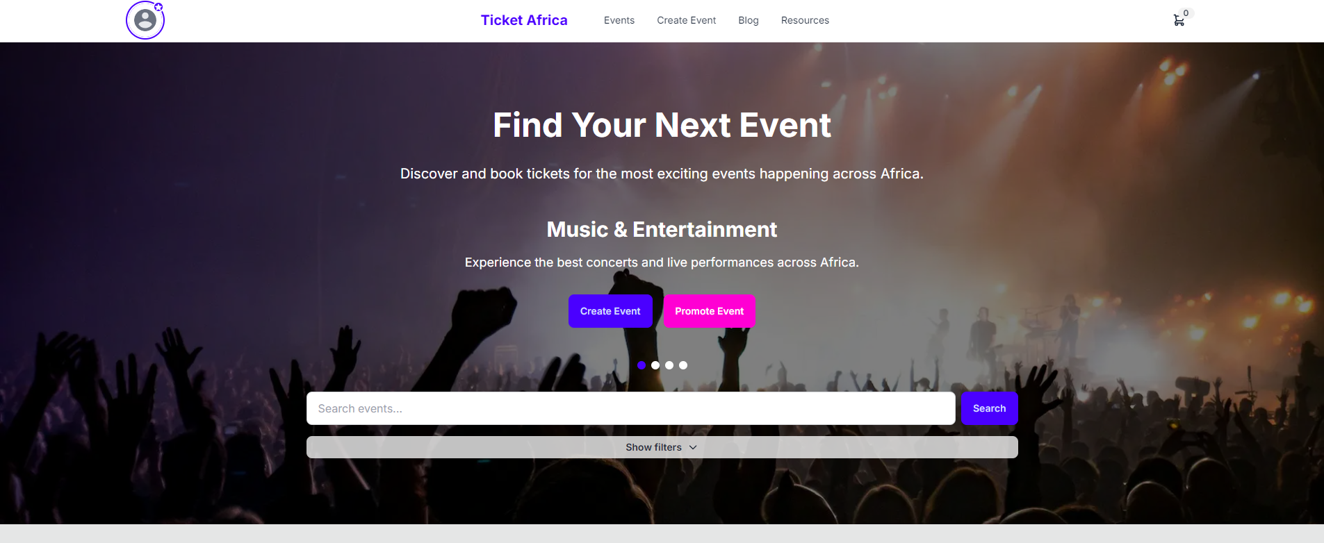
Task: Open the Blog nav link
Action: pyautogui.click(x=749, y=20)
